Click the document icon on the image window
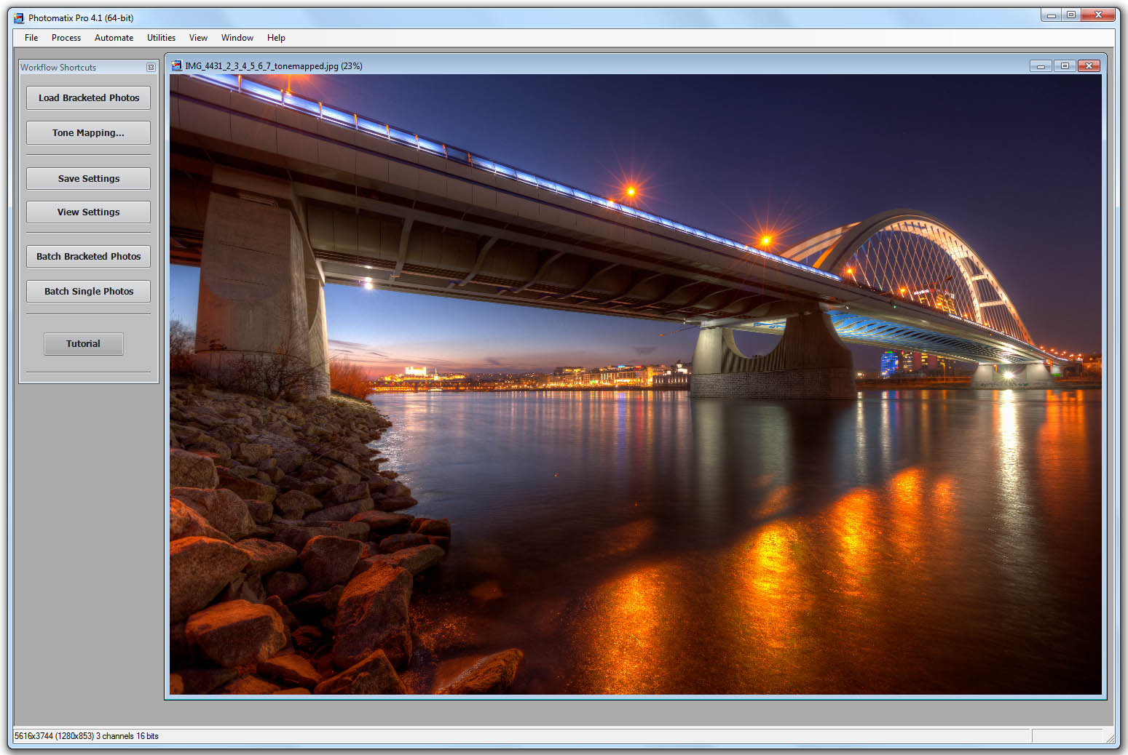 (x=176, y=65)
